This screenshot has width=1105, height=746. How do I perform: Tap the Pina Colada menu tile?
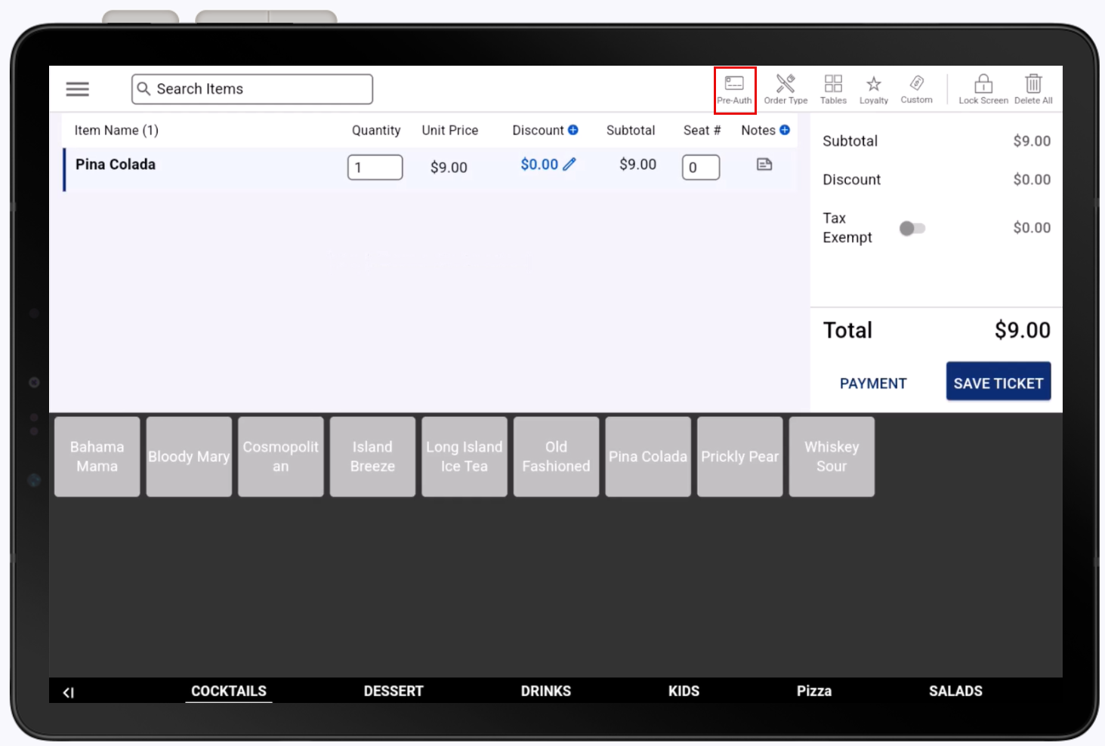coord(648,457)
